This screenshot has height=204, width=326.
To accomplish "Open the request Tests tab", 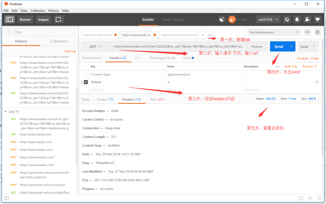I will tap(188, 58).
